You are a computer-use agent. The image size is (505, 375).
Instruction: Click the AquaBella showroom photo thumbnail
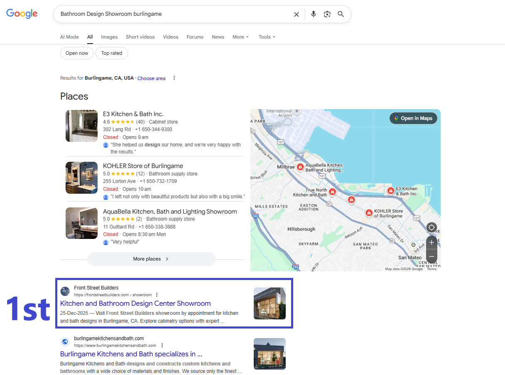82,223
